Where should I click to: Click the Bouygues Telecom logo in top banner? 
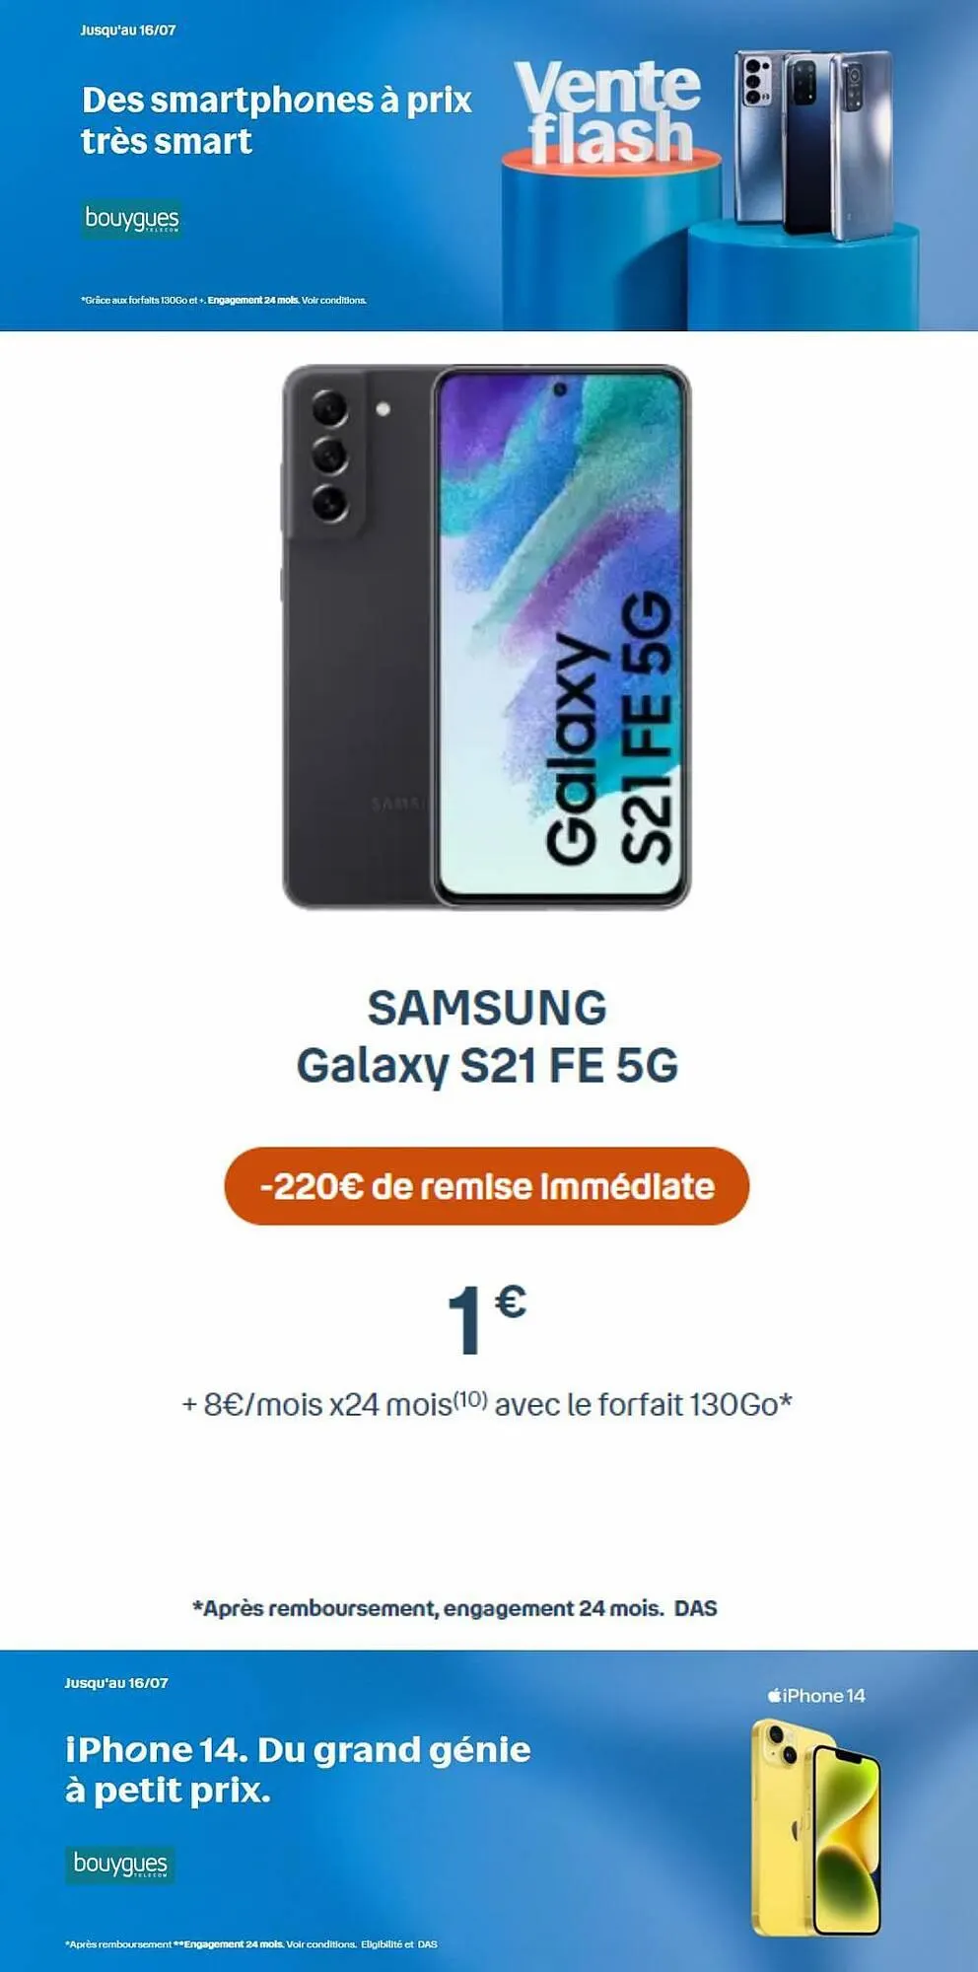tap(132, 219)
